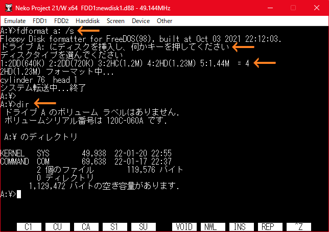The width and height of the screenshot is (329, 232).
Task: Click the '69,638' file size value
Action: [x=94, y=161]
